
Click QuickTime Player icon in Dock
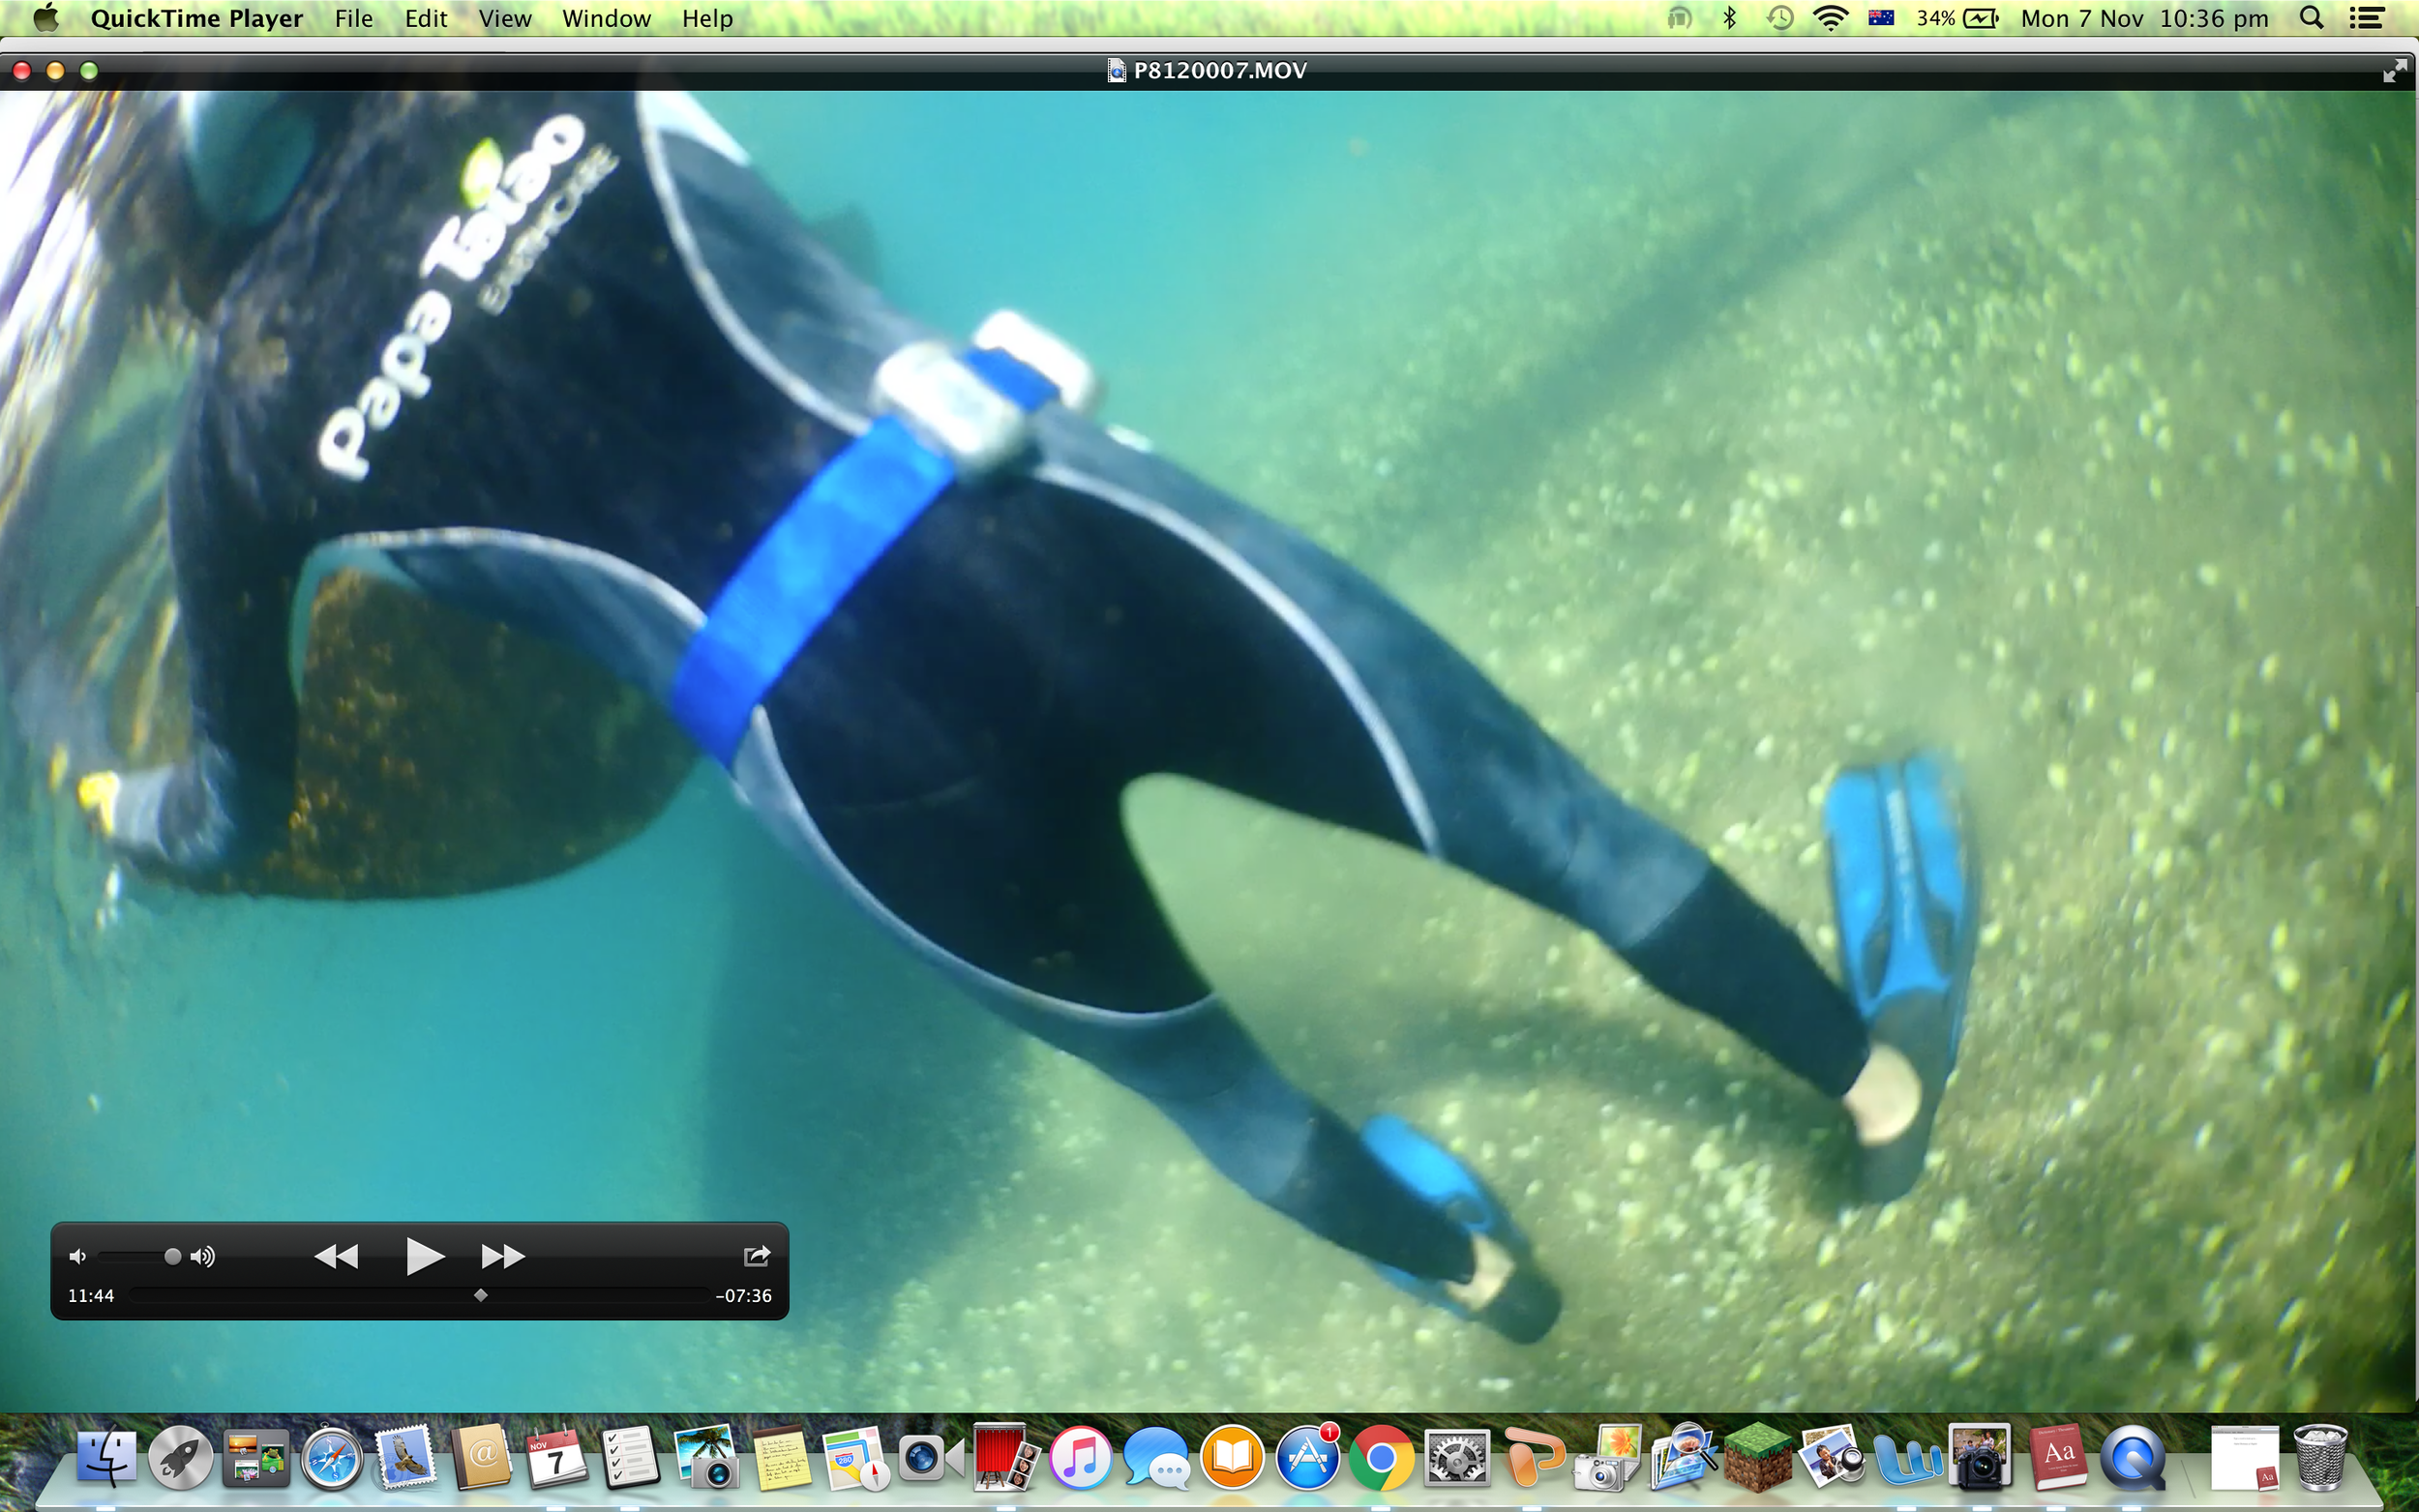2132,1457
